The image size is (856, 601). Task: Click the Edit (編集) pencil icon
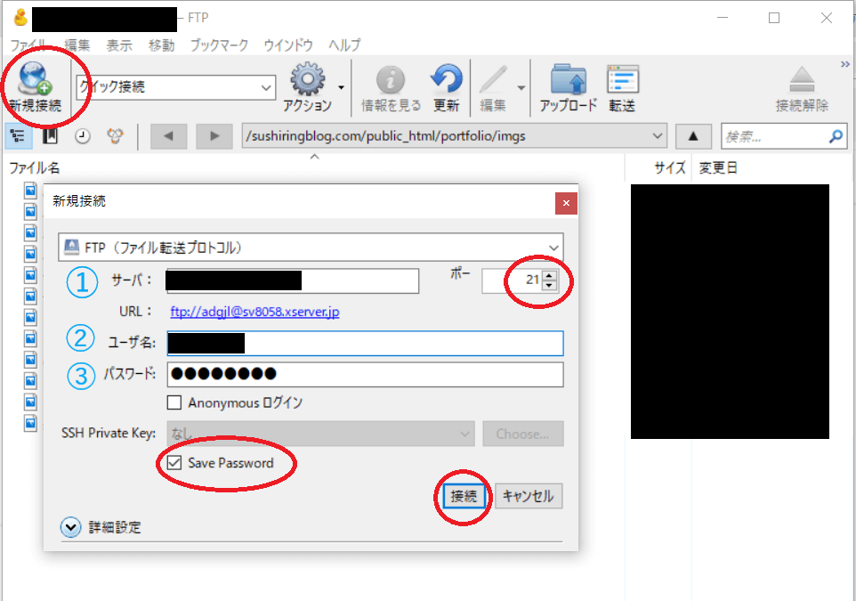tap(493, 80)
